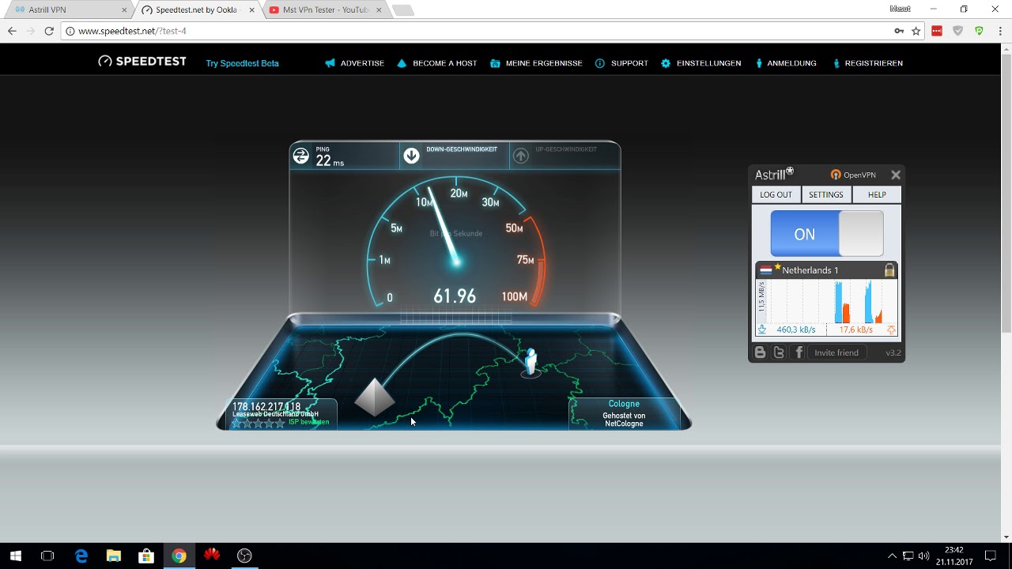Log out of Astrill

click(x=776, y=194)
